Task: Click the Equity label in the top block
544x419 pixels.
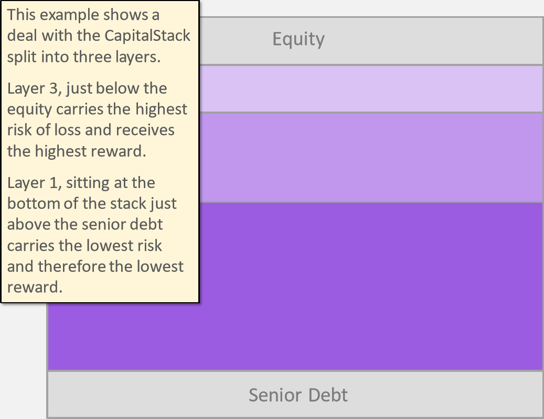Action: click(298, 39)
